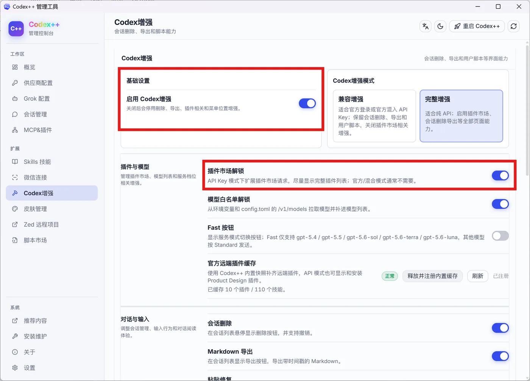Screen dimensions: 530x381
Task: Toggle dark mode with the moon icon
Action: coord(440,26)
